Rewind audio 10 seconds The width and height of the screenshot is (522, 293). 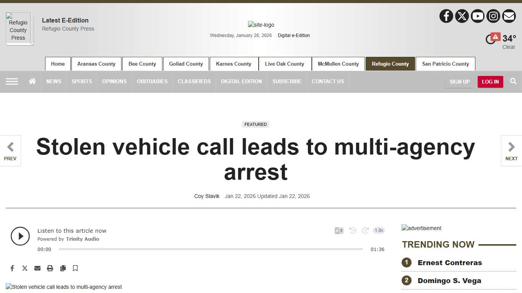click(x=352, y=230)
